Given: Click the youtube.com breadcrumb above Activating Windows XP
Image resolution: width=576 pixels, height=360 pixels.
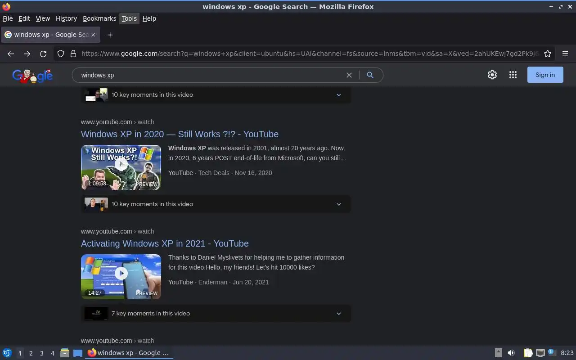Looking at the screenshot, I should point(117,231).
